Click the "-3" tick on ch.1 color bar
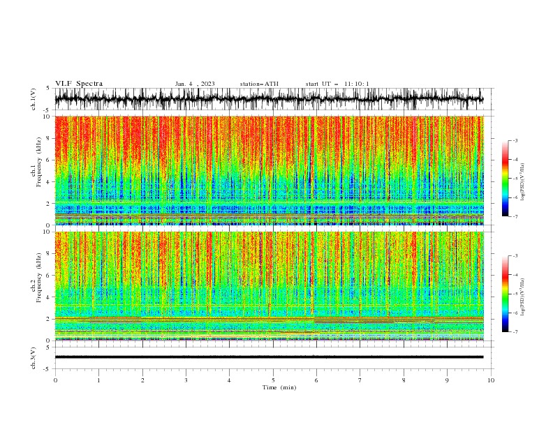The image size is (553, 427). (515, 140)
